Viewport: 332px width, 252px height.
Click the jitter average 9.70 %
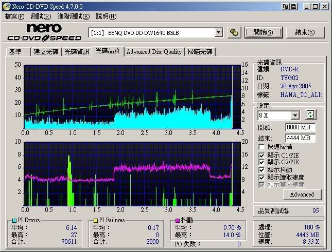232,228
